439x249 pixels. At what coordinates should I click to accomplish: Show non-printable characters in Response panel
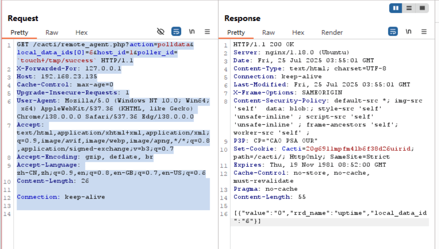408,32
